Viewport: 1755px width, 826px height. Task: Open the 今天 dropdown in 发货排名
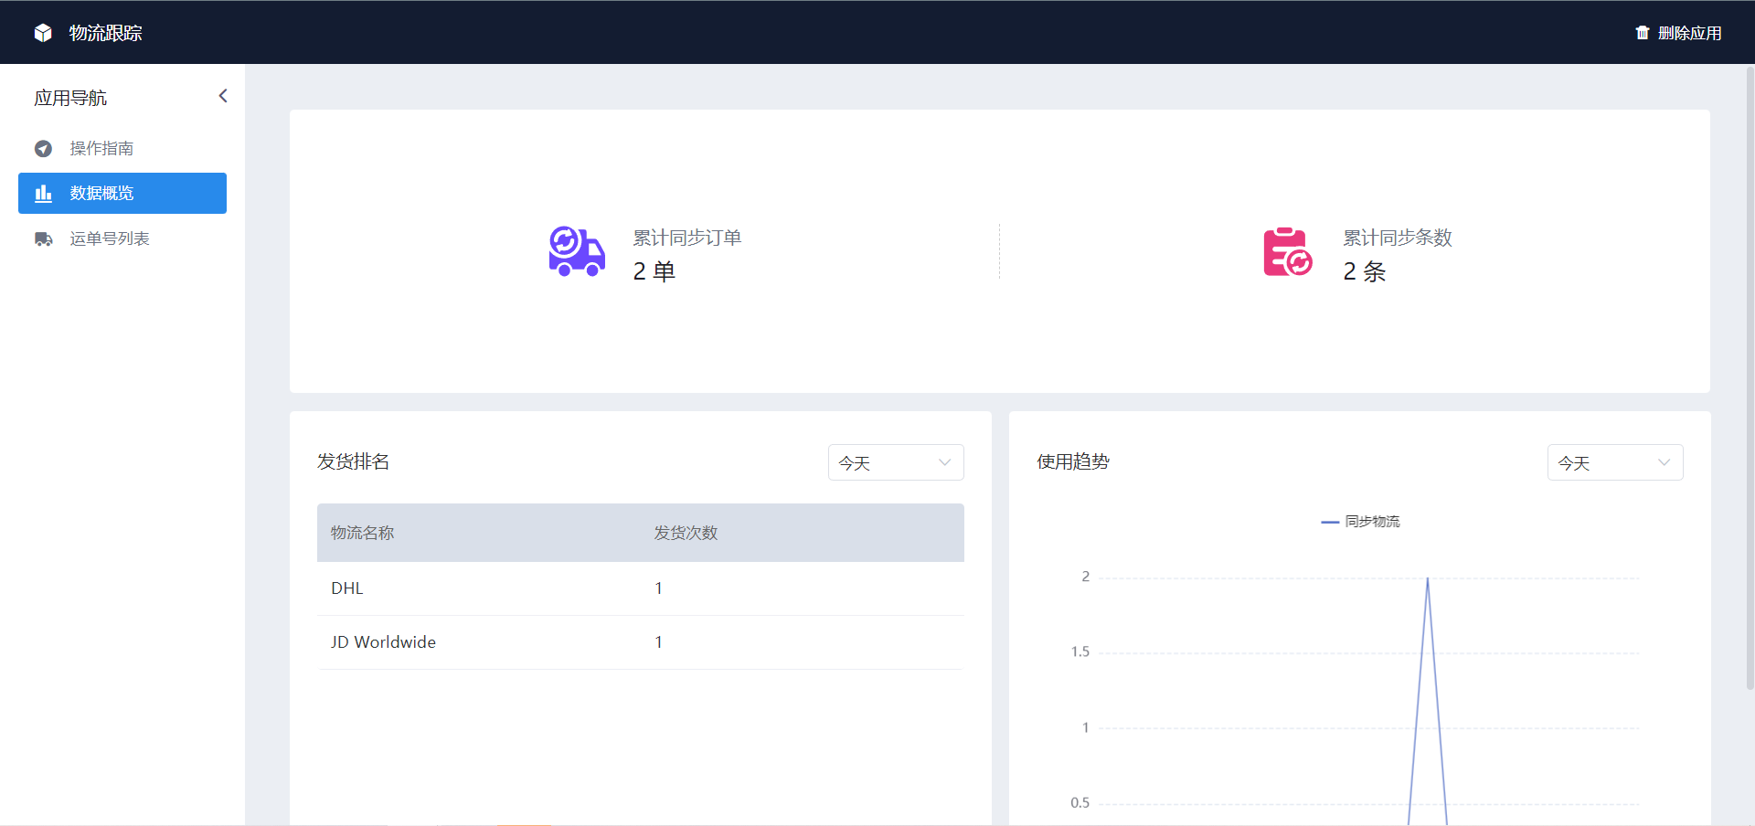point(896,462)
